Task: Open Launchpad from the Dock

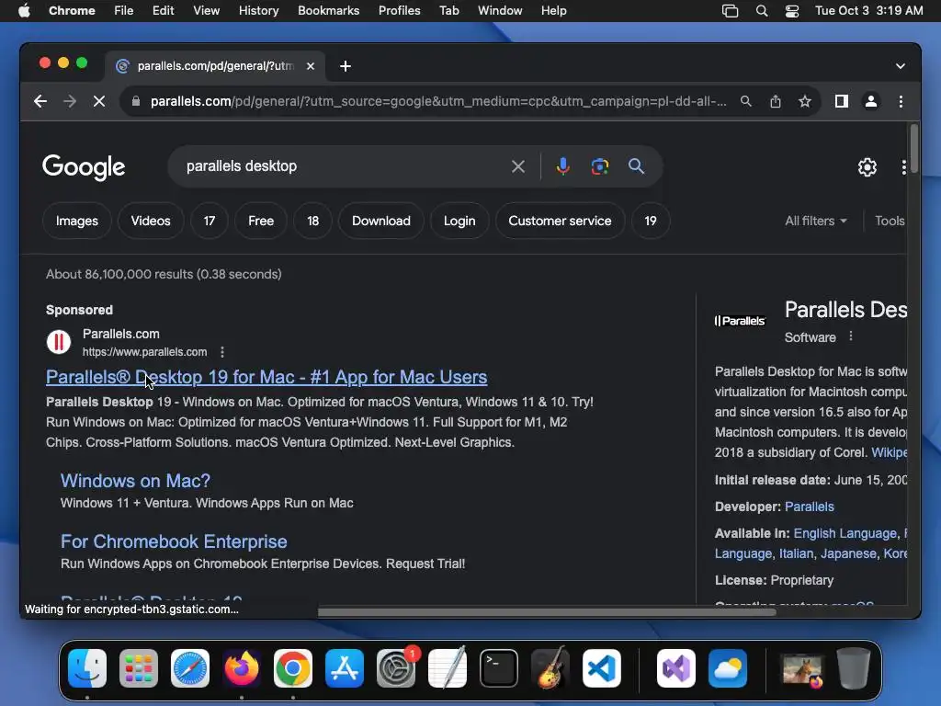Action: click(x=139, y=668)
